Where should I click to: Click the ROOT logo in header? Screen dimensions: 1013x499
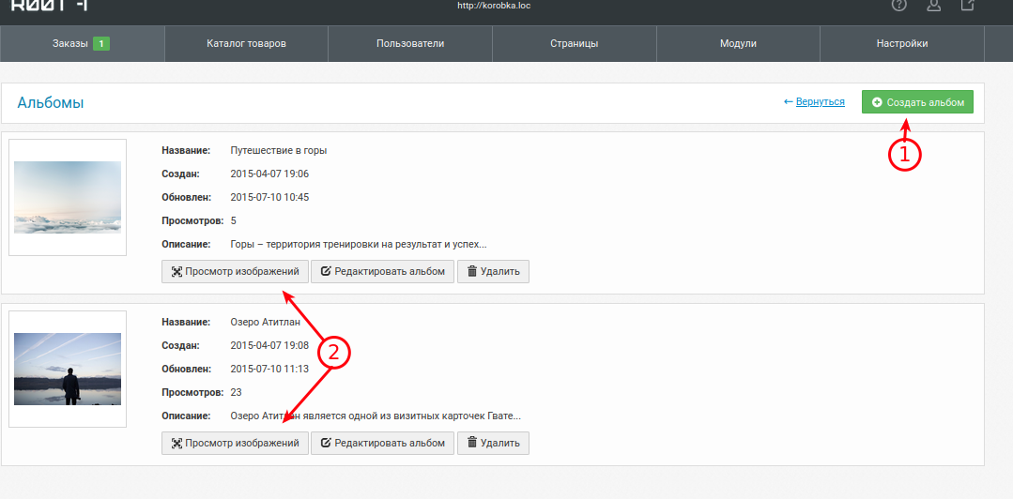(x=50, y=6)
